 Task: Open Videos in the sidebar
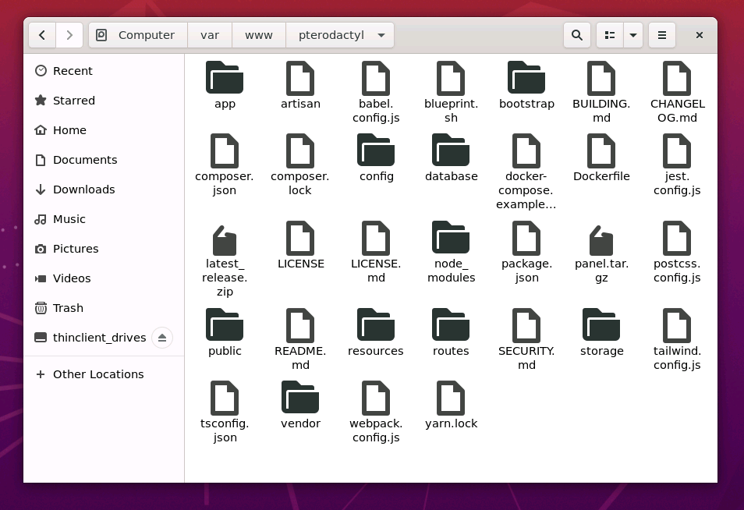(x=104, y=278)
